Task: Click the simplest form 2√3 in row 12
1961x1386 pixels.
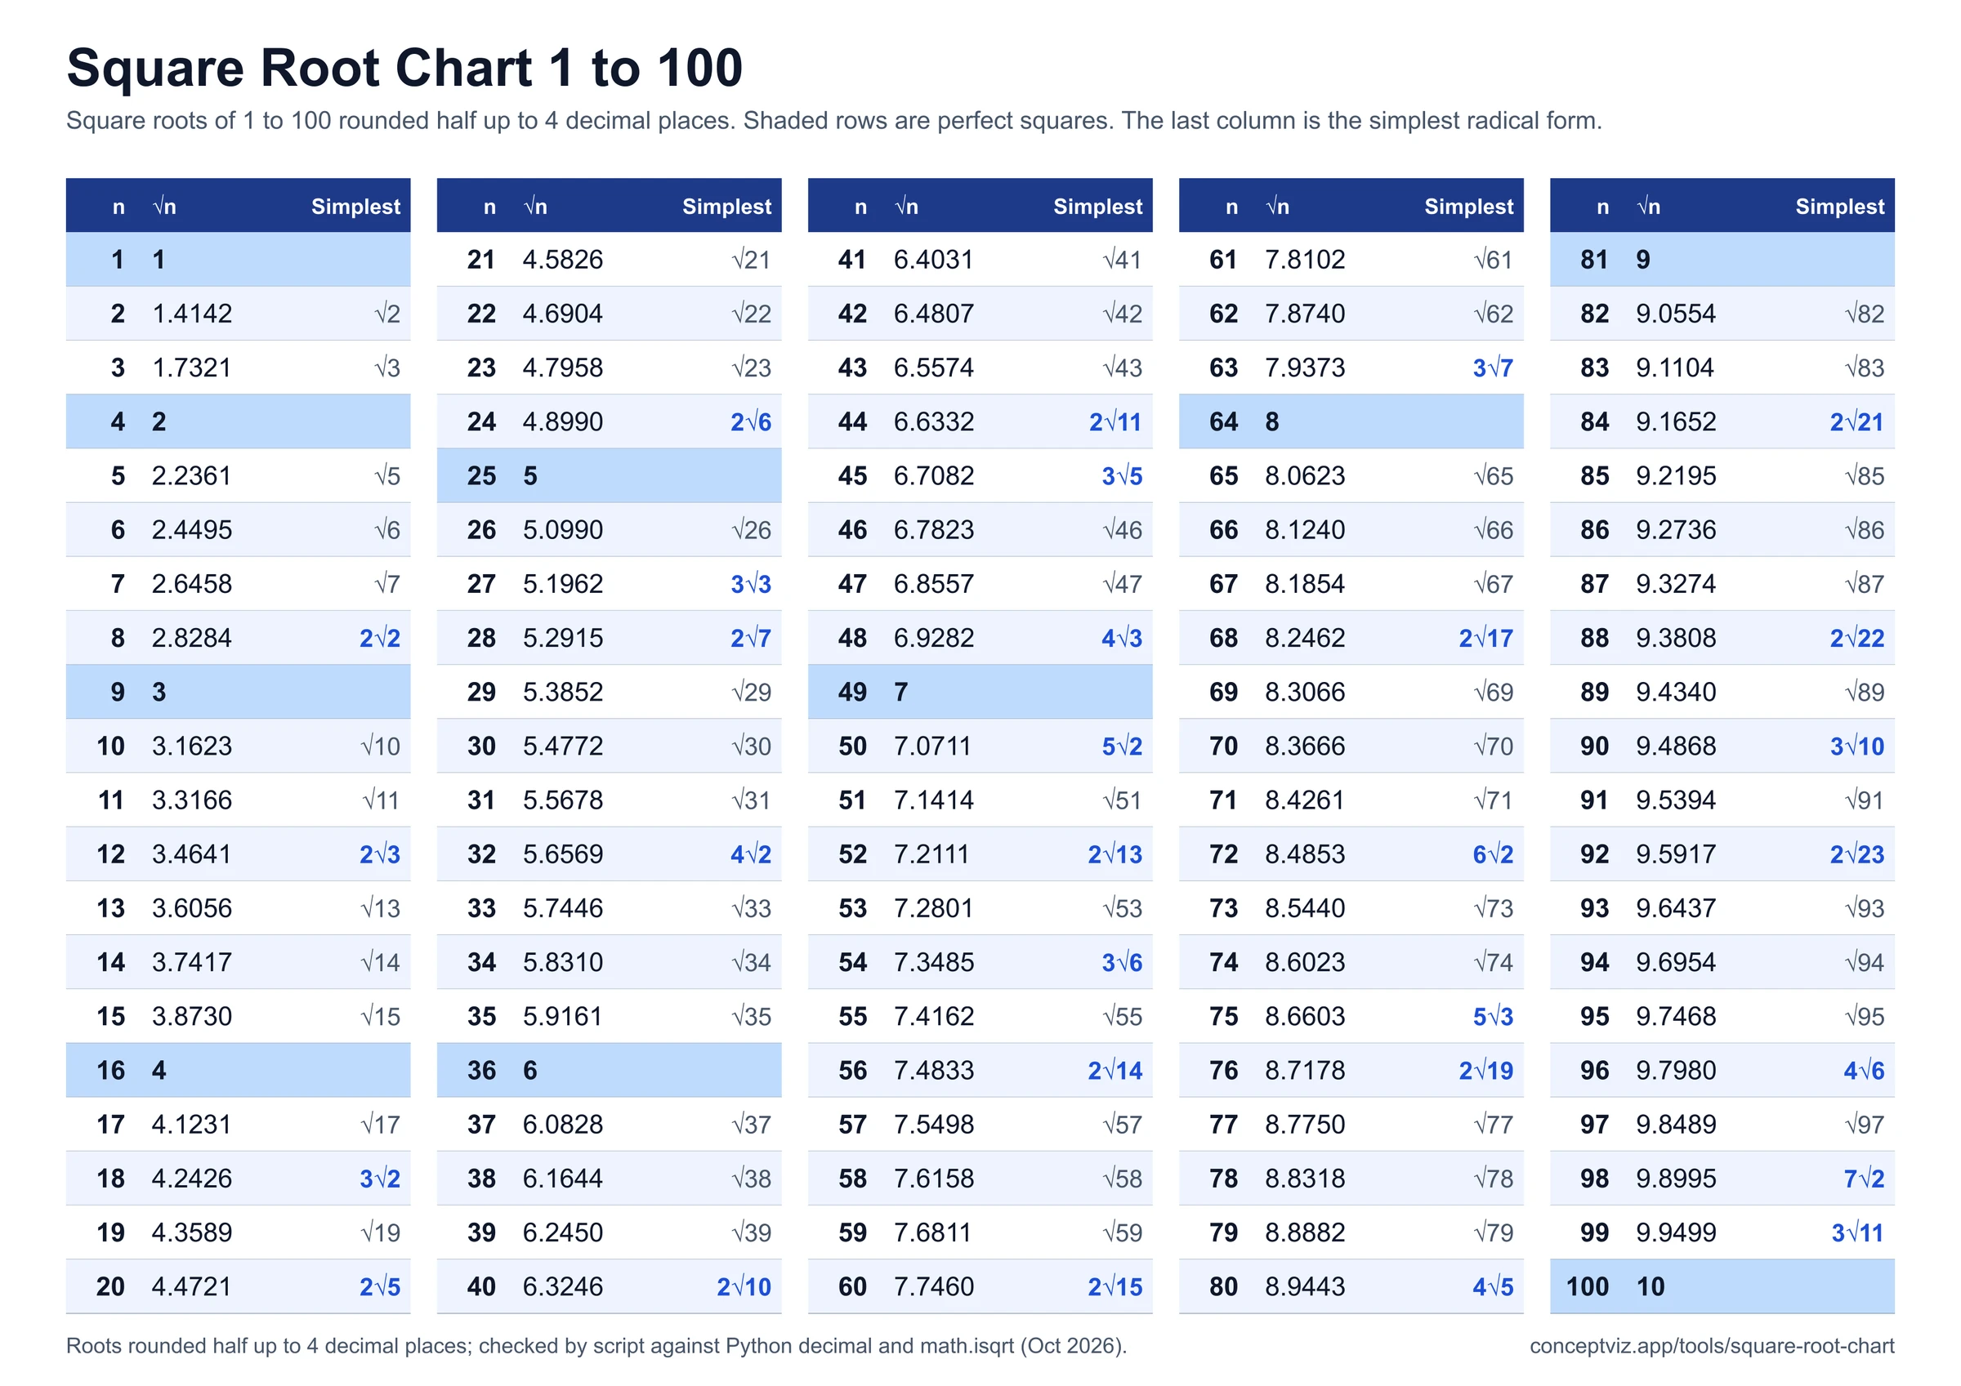Action: 379,854
